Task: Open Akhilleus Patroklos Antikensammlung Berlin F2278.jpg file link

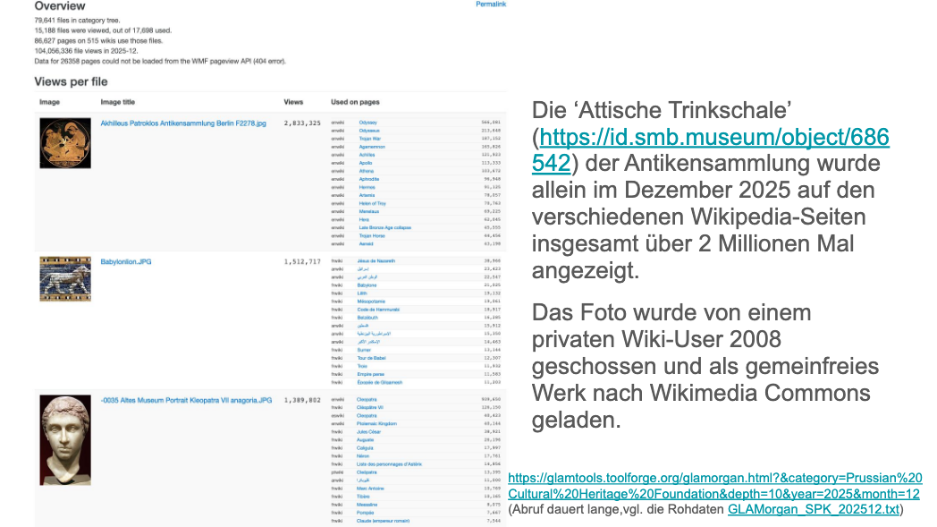Action: click(183, 123)
